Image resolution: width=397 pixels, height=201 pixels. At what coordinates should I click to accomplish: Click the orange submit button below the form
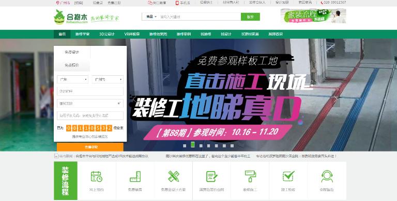(x=90, y=147)
